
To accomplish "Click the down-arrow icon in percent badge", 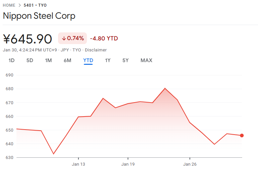I will (64, 38).
